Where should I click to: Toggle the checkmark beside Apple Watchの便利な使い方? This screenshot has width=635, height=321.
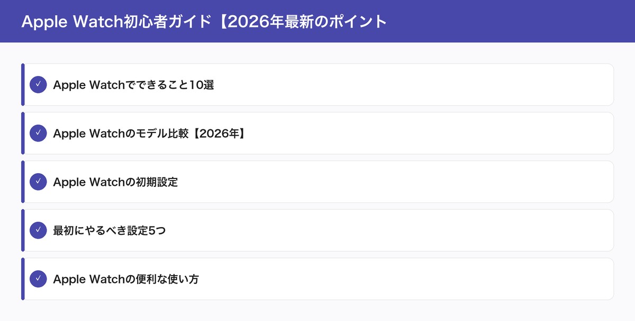[x=38, y=279]
